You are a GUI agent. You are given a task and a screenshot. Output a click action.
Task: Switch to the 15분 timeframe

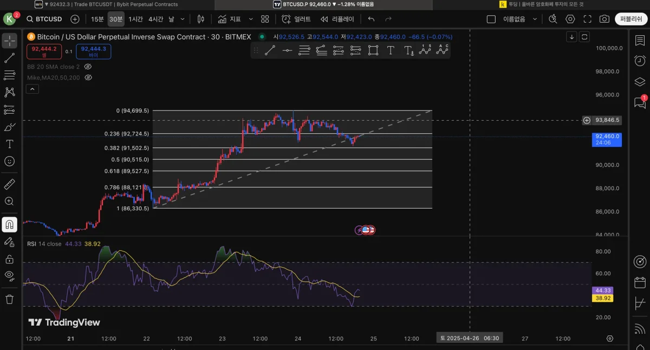pyautogui.click(x=97, y=19)
